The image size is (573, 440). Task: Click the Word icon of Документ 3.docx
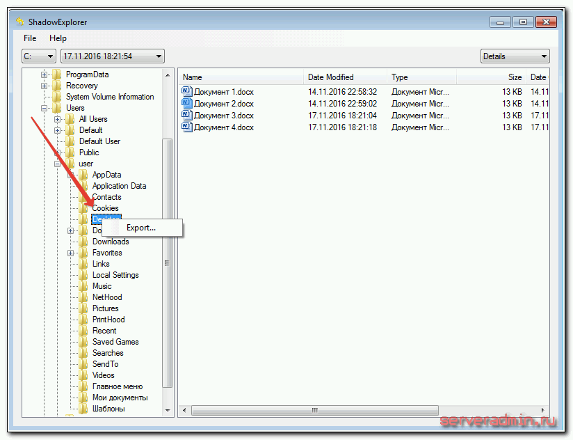pos(186,115)
